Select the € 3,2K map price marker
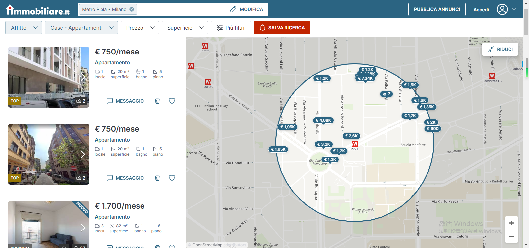The image size is (529, 248). coord(324,144)
